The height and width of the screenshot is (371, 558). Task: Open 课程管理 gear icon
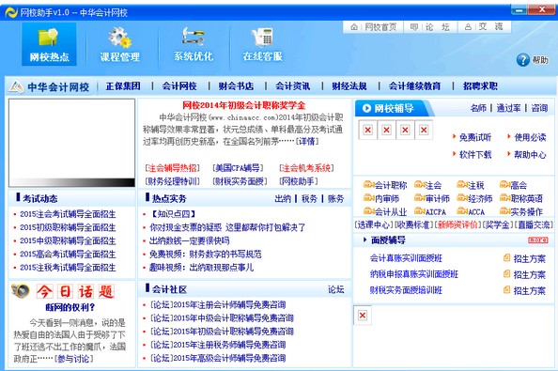(120, 38)
